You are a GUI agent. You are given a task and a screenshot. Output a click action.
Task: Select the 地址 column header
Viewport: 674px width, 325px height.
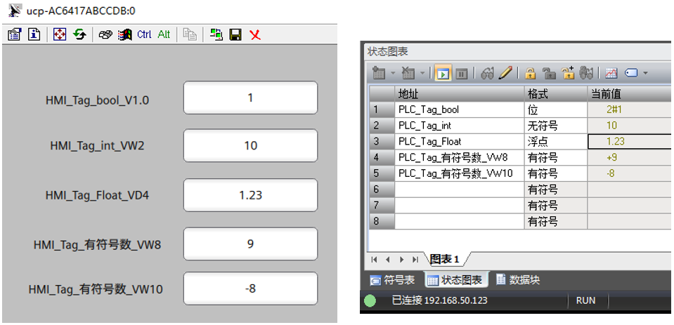[460, 93]
